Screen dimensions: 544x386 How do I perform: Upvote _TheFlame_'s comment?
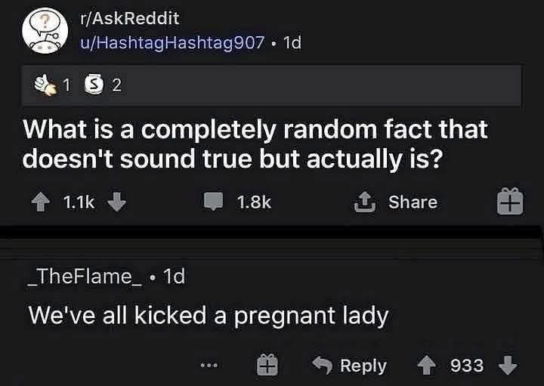[426, 366]
